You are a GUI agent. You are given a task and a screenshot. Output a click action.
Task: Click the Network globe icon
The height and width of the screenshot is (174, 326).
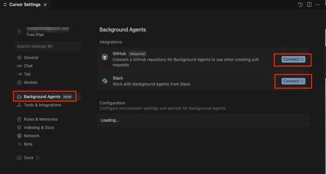tap(19, 136)
